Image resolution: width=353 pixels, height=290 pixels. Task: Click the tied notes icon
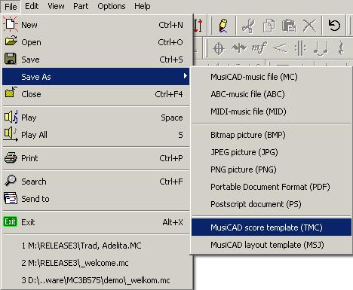coord(321,48)
